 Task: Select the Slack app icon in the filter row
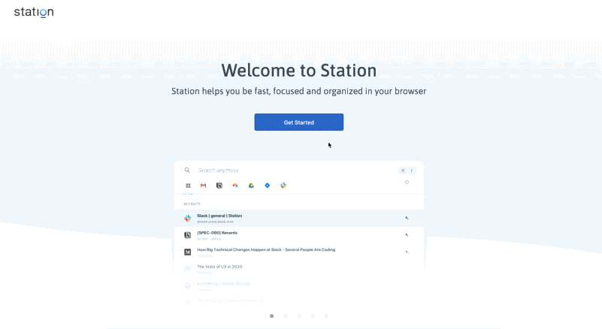click(283, 186)
